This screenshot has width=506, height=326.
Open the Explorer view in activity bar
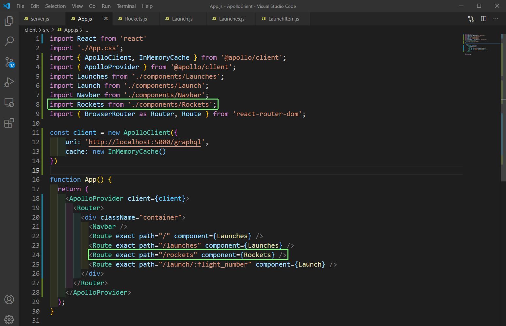(x=9, y=21)
